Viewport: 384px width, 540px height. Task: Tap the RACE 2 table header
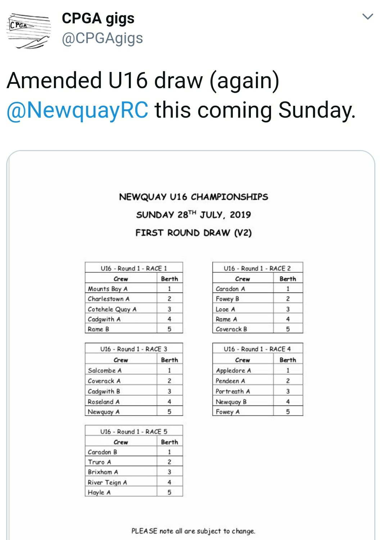click(x=258, y=268)
